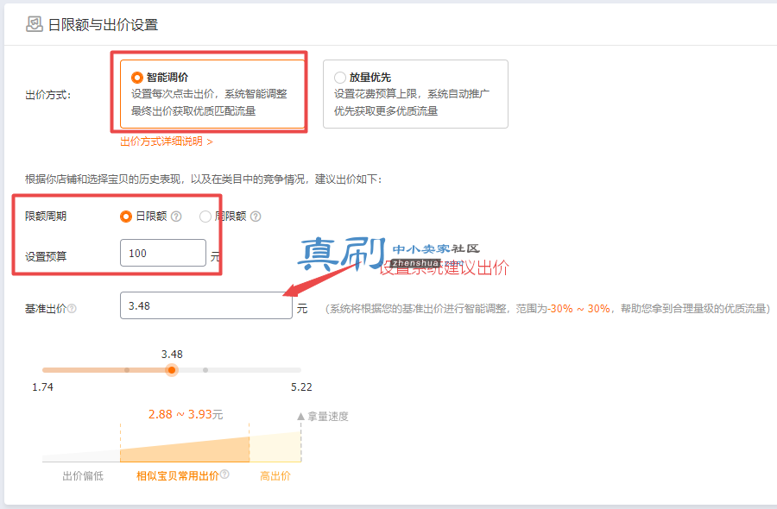This screenshot has height=509, width=777.
Task: Click the 日限额与出价设置 heading
Action: tap(103, 25)
